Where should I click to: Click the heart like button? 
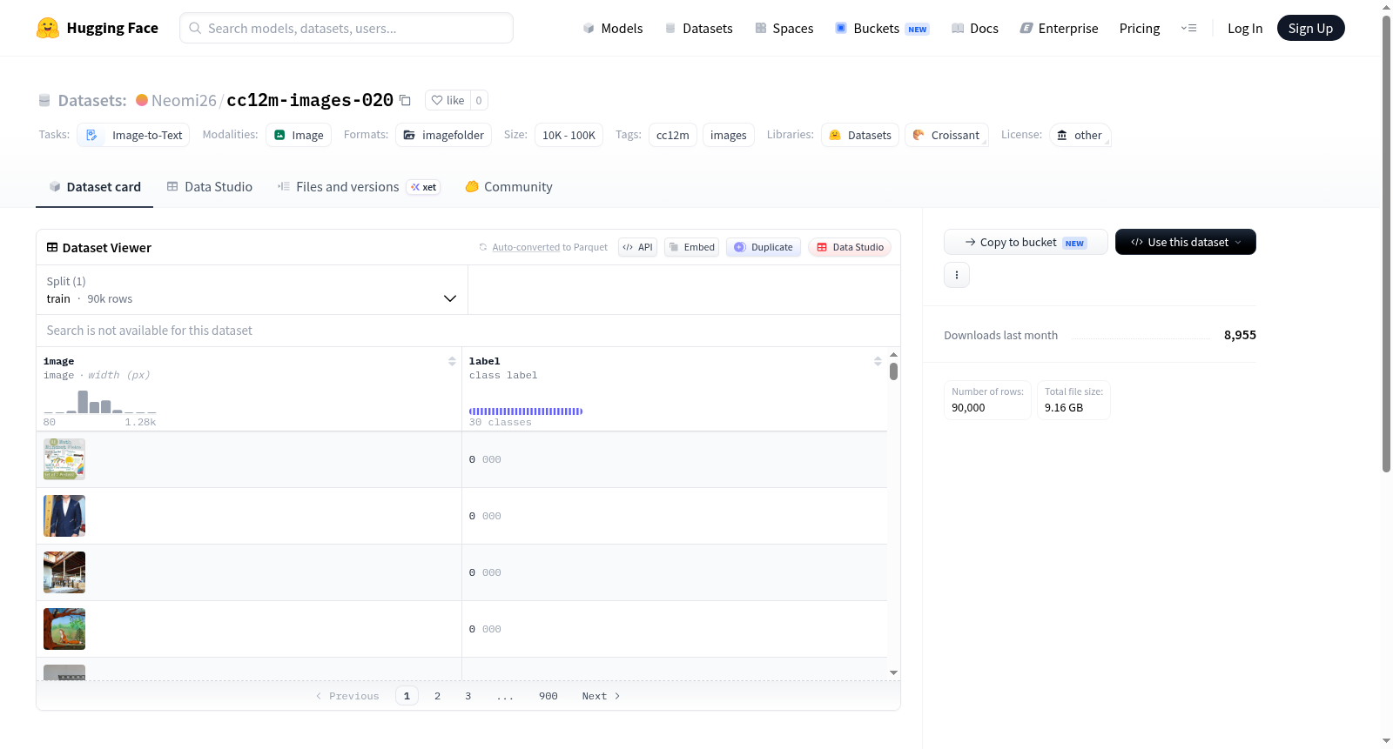(x=448, y=100)
